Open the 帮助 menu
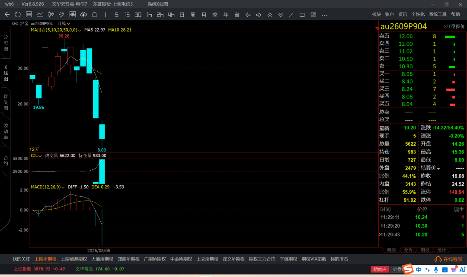Screen dimensions: 467x277 (455, 14)
